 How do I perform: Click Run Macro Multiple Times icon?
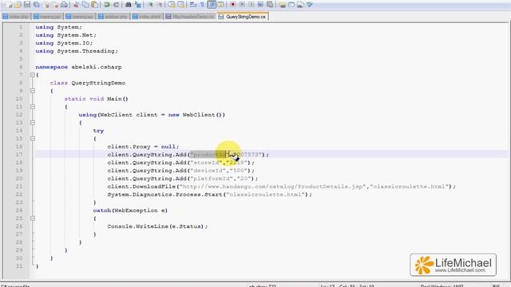pyautogui.click(x=260, y=5)
